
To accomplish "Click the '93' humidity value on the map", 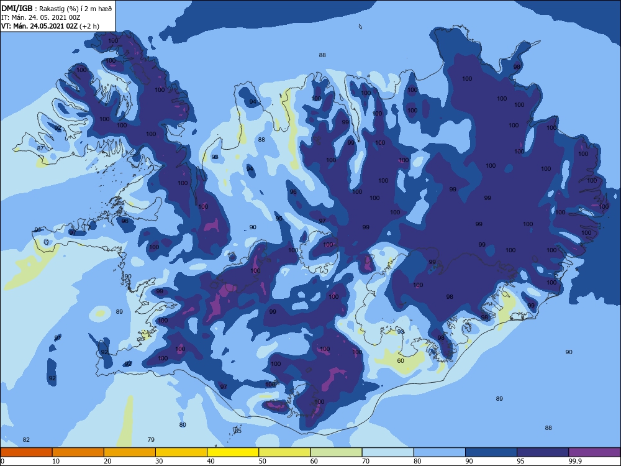I will point(401,332).
